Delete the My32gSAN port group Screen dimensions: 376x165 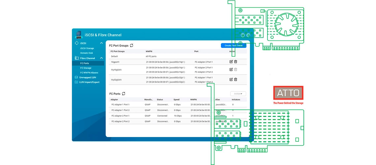[236, 79]
